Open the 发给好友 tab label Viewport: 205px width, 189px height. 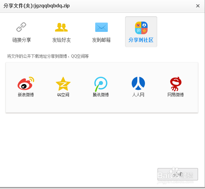coord(62,40)
